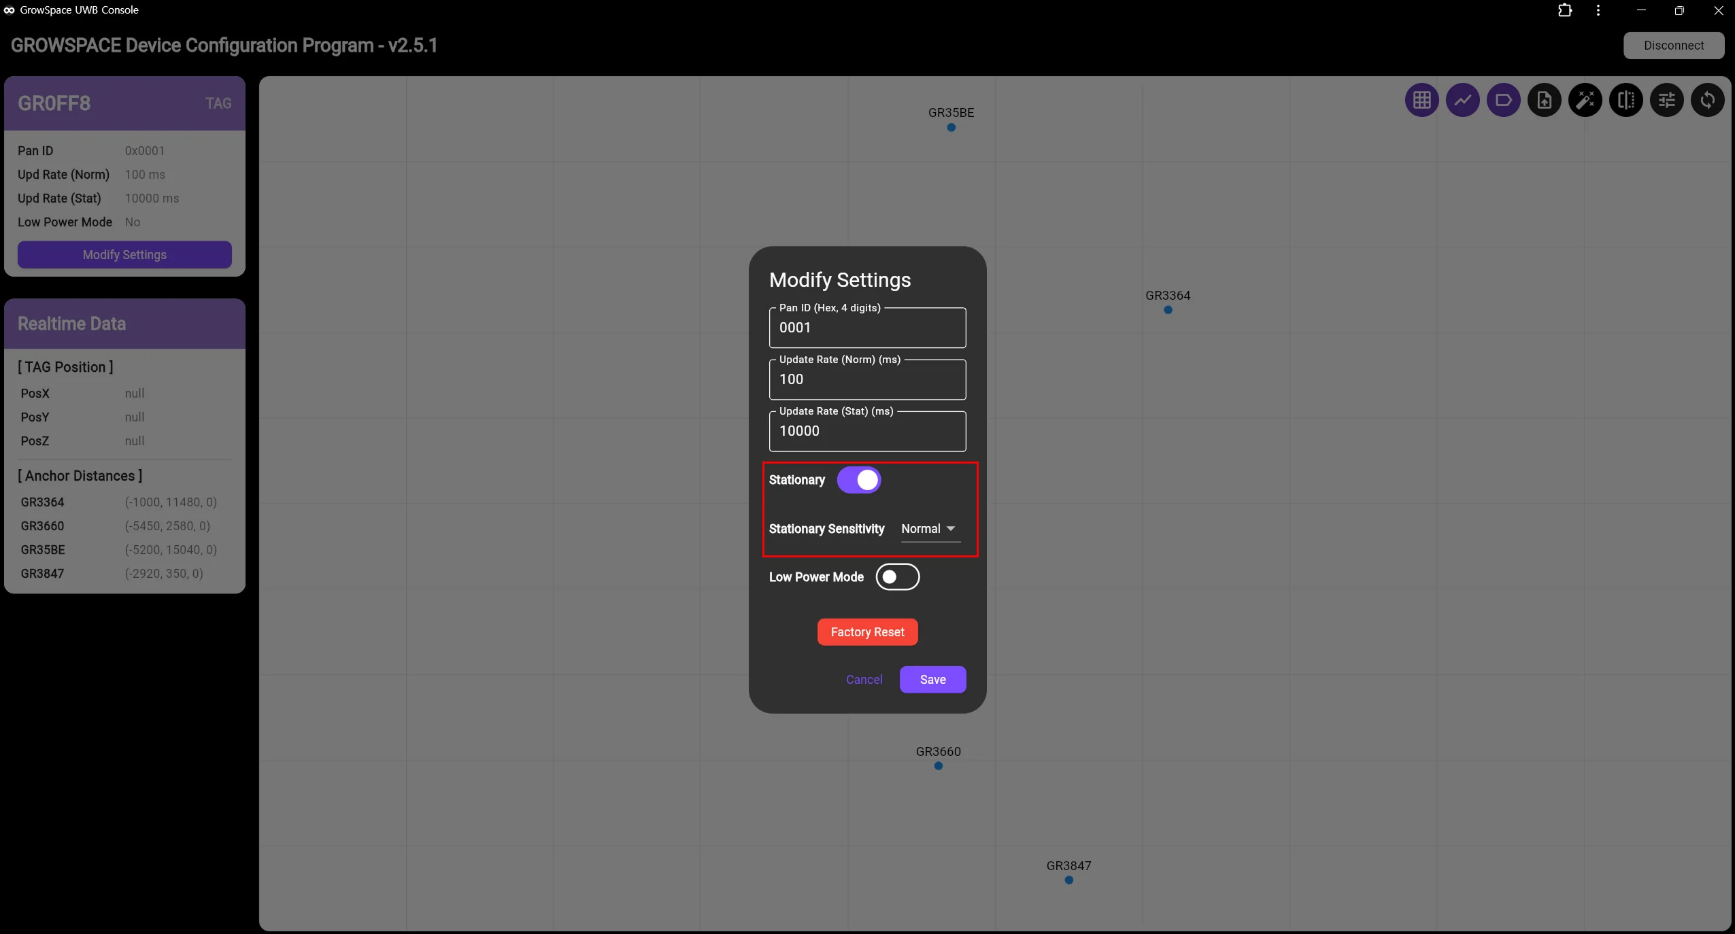This screenshot has width=1735, height=934.
Task: Toggle the grid display icon
Action: tap(1421, 101)
